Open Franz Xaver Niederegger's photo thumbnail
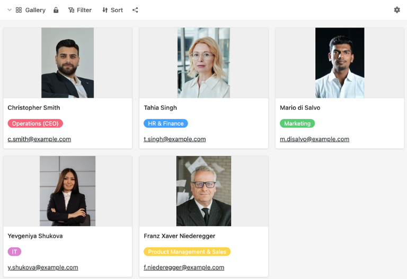 click(x=203, y=191)
